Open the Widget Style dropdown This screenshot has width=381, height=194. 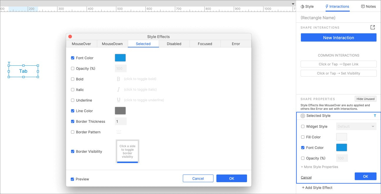[356, 127]
